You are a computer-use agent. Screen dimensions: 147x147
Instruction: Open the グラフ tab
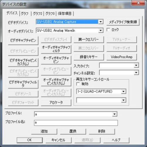(x=25, y=14)
